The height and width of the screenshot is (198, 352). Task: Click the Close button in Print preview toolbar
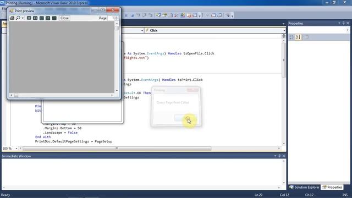64,18
